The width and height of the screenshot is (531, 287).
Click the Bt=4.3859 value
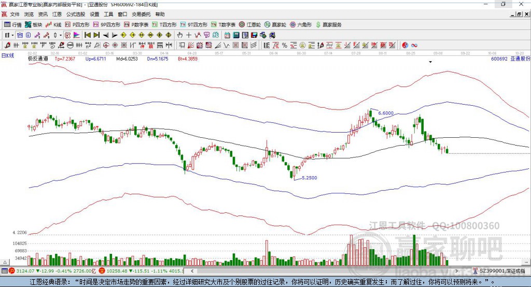(188, 59)
